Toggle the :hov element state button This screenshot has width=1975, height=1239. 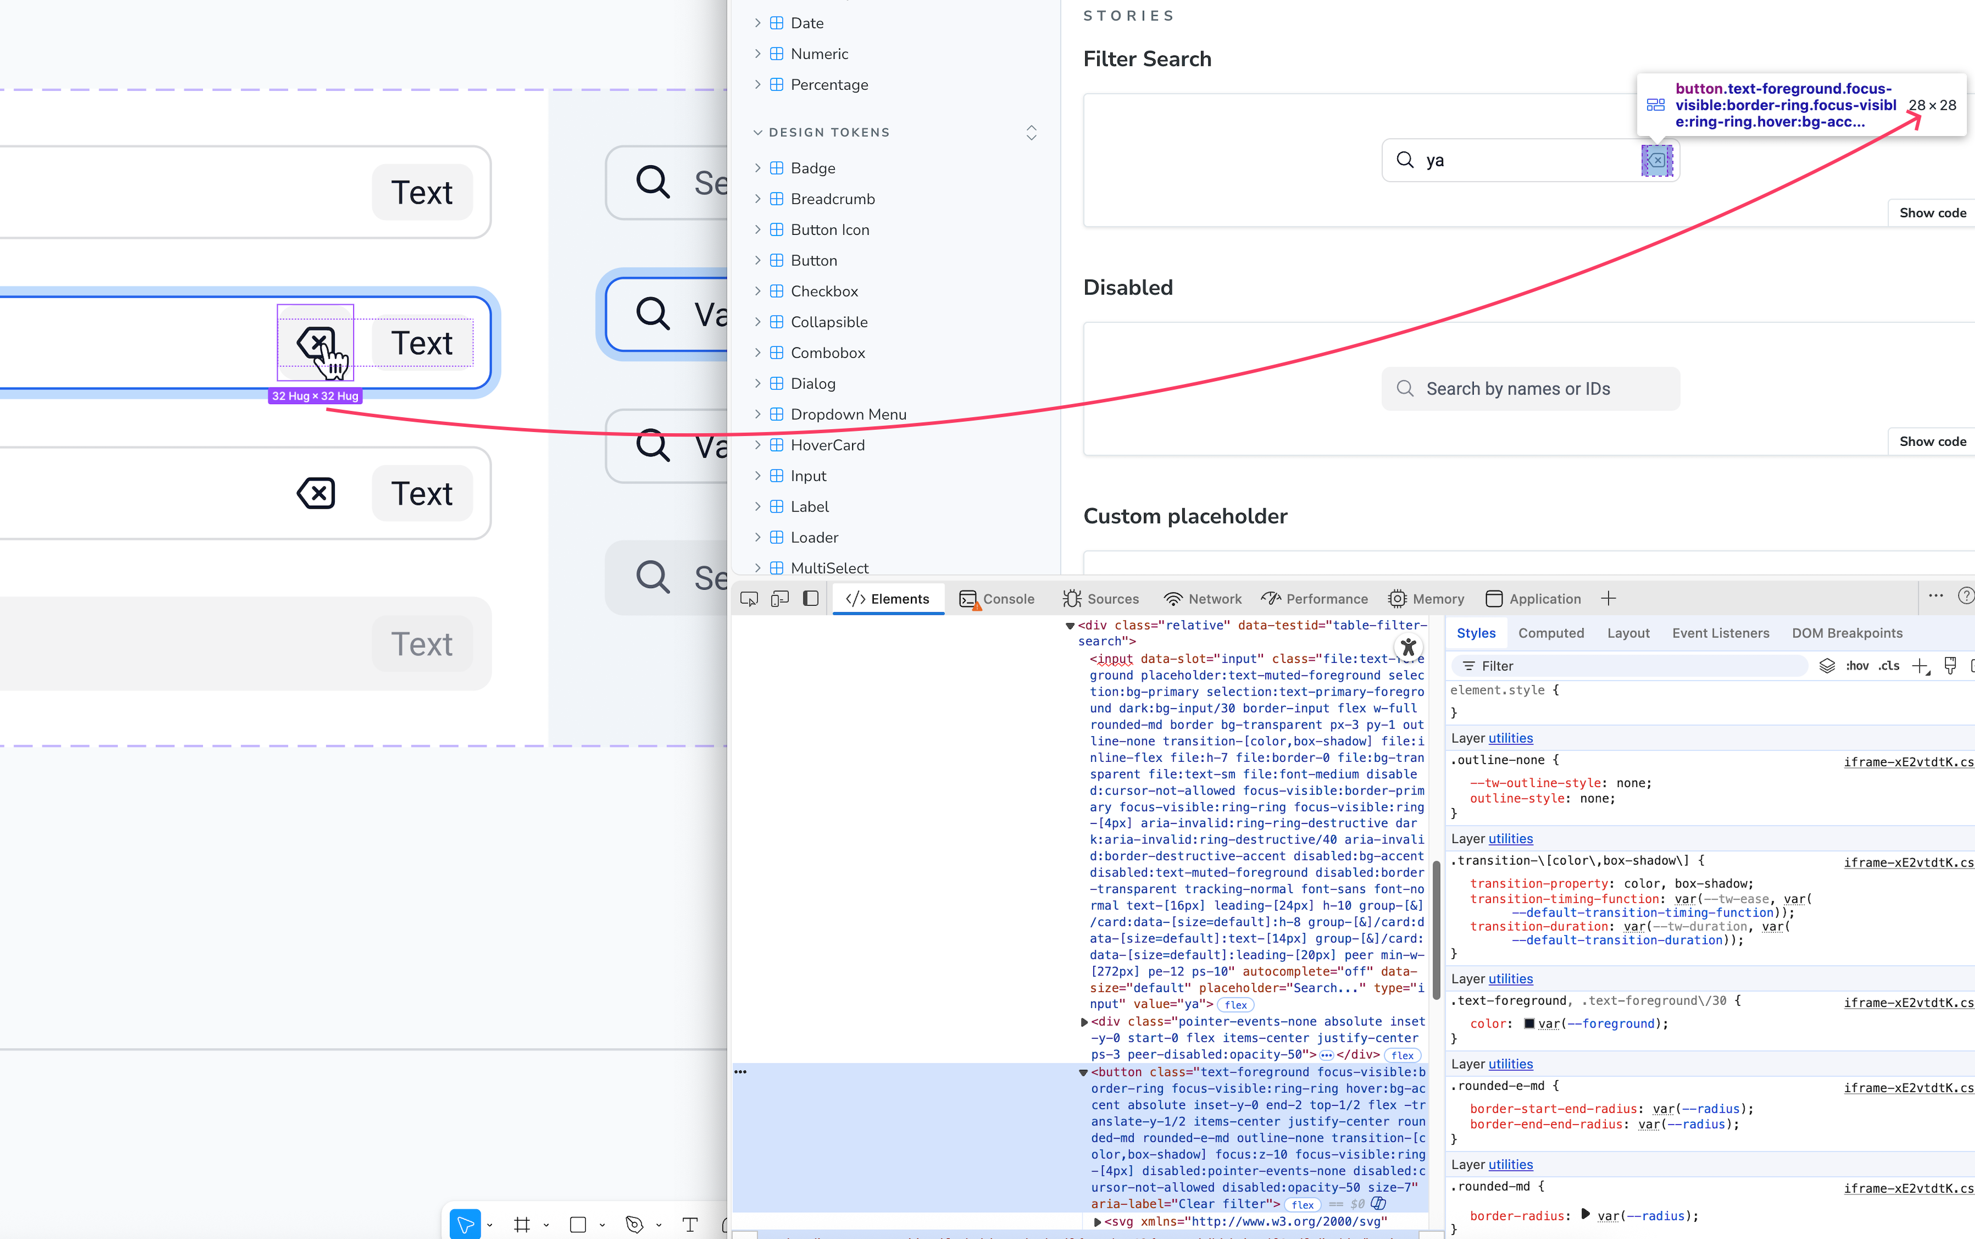click(1857, 666)
